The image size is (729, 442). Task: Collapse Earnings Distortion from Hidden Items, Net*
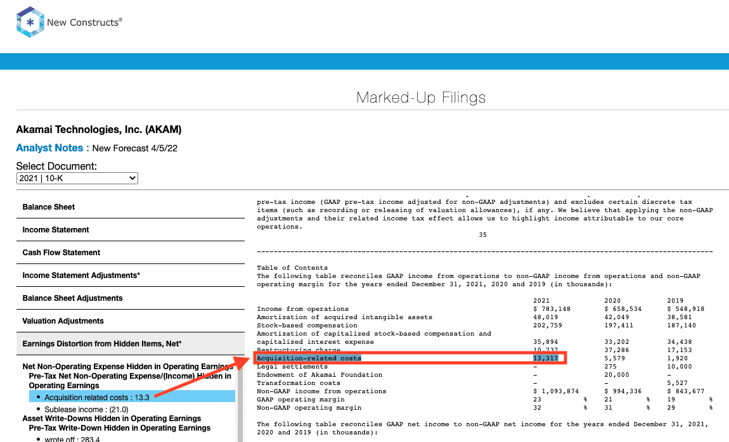point(130,344)
